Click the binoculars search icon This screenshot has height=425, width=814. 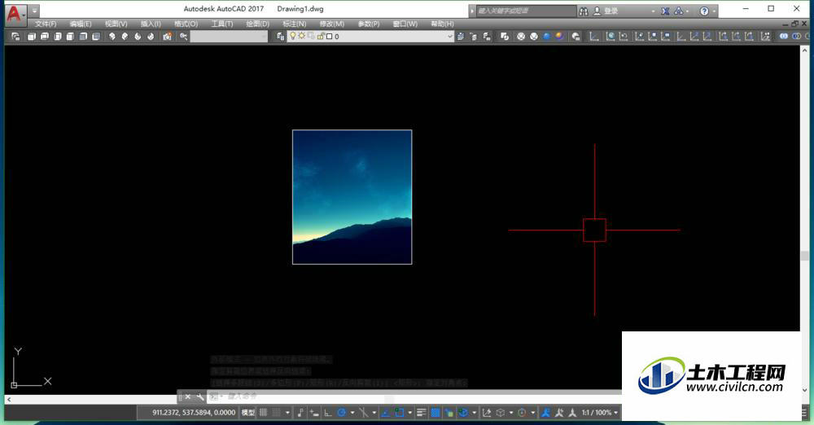(x=584, y=11)
